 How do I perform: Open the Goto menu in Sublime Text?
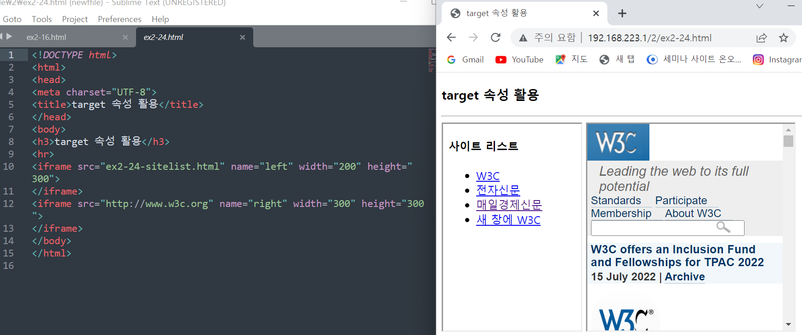coord(12,19)
